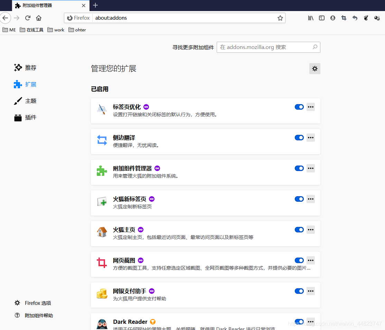
Task: Open the work bookmarks folder
Action: 56,30
